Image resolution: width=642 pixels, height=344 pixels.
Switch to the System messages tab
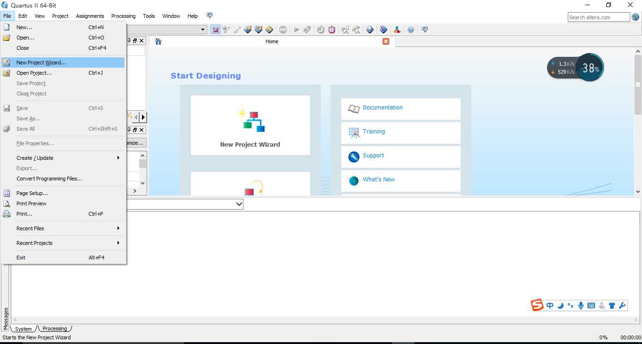[23, 329]
